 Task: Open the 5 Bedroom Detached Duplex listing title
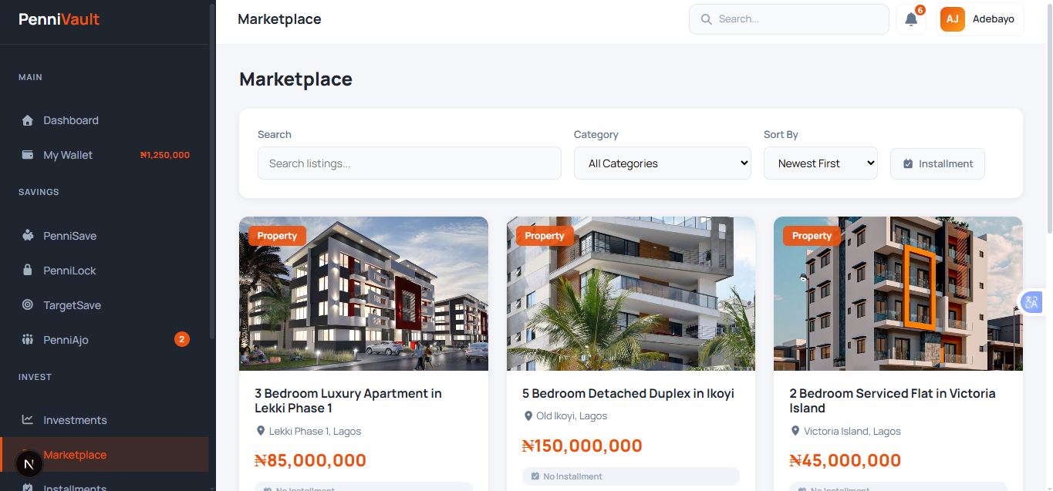pyautogui.click(x=628, y=394)
